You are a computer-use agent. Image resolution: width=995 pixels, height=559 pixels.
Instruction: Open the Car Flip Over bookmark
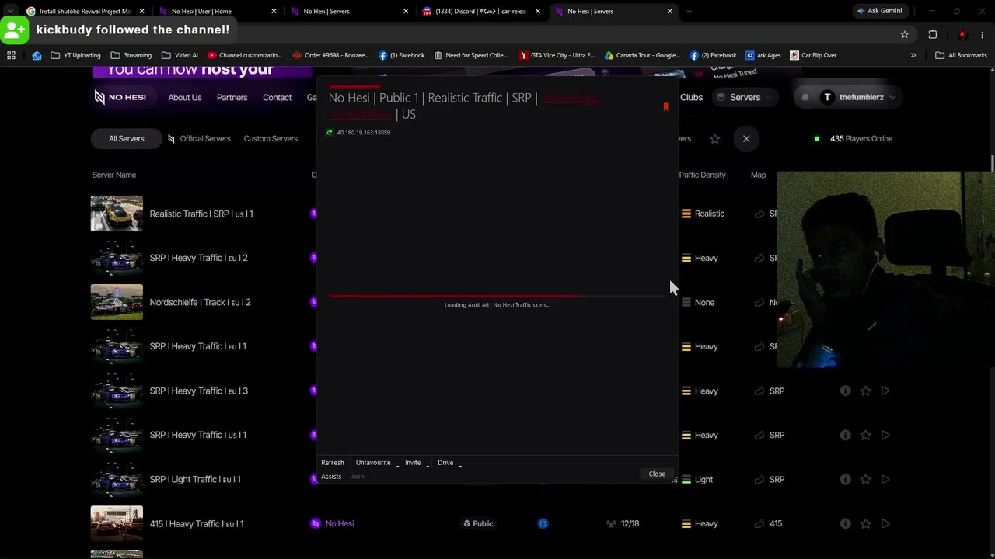[813, 55]
